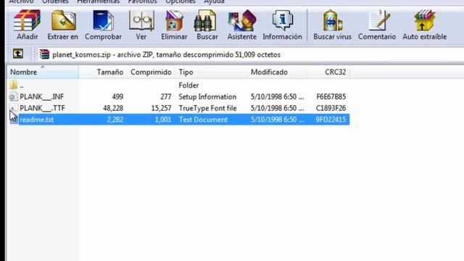
Task: Select the readme.txt file name
Action: [37, 120]
